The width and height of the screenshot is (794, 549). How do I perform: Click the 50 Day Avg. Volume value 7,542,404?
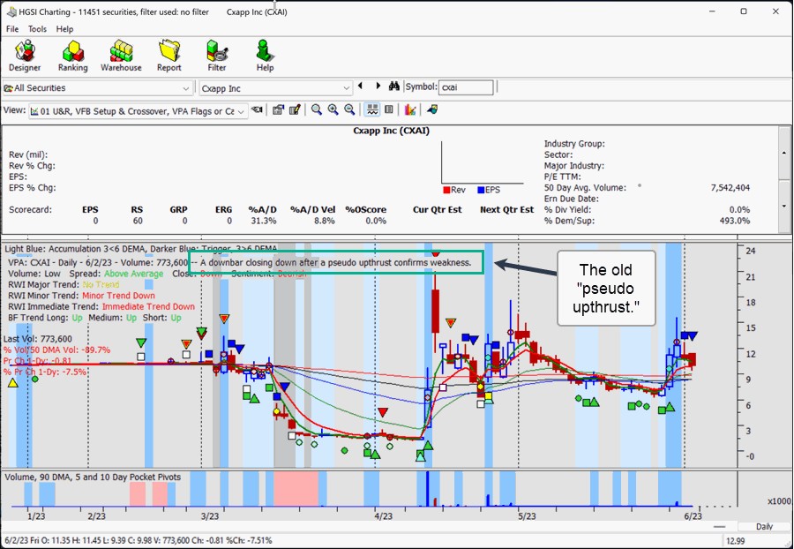coord(730,188)
